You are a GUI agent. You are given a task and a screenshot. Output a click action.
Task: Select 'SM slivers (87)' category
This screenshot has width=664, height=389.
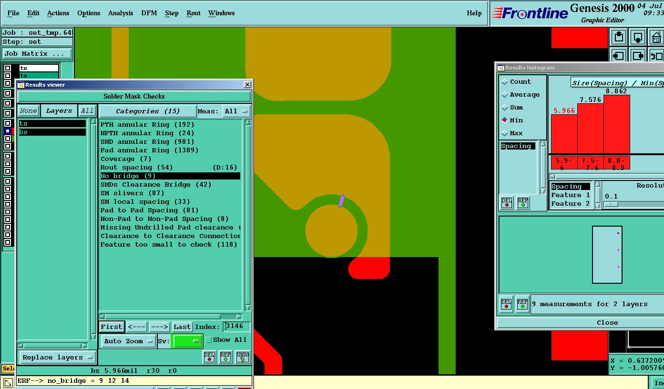pos(170,193)
